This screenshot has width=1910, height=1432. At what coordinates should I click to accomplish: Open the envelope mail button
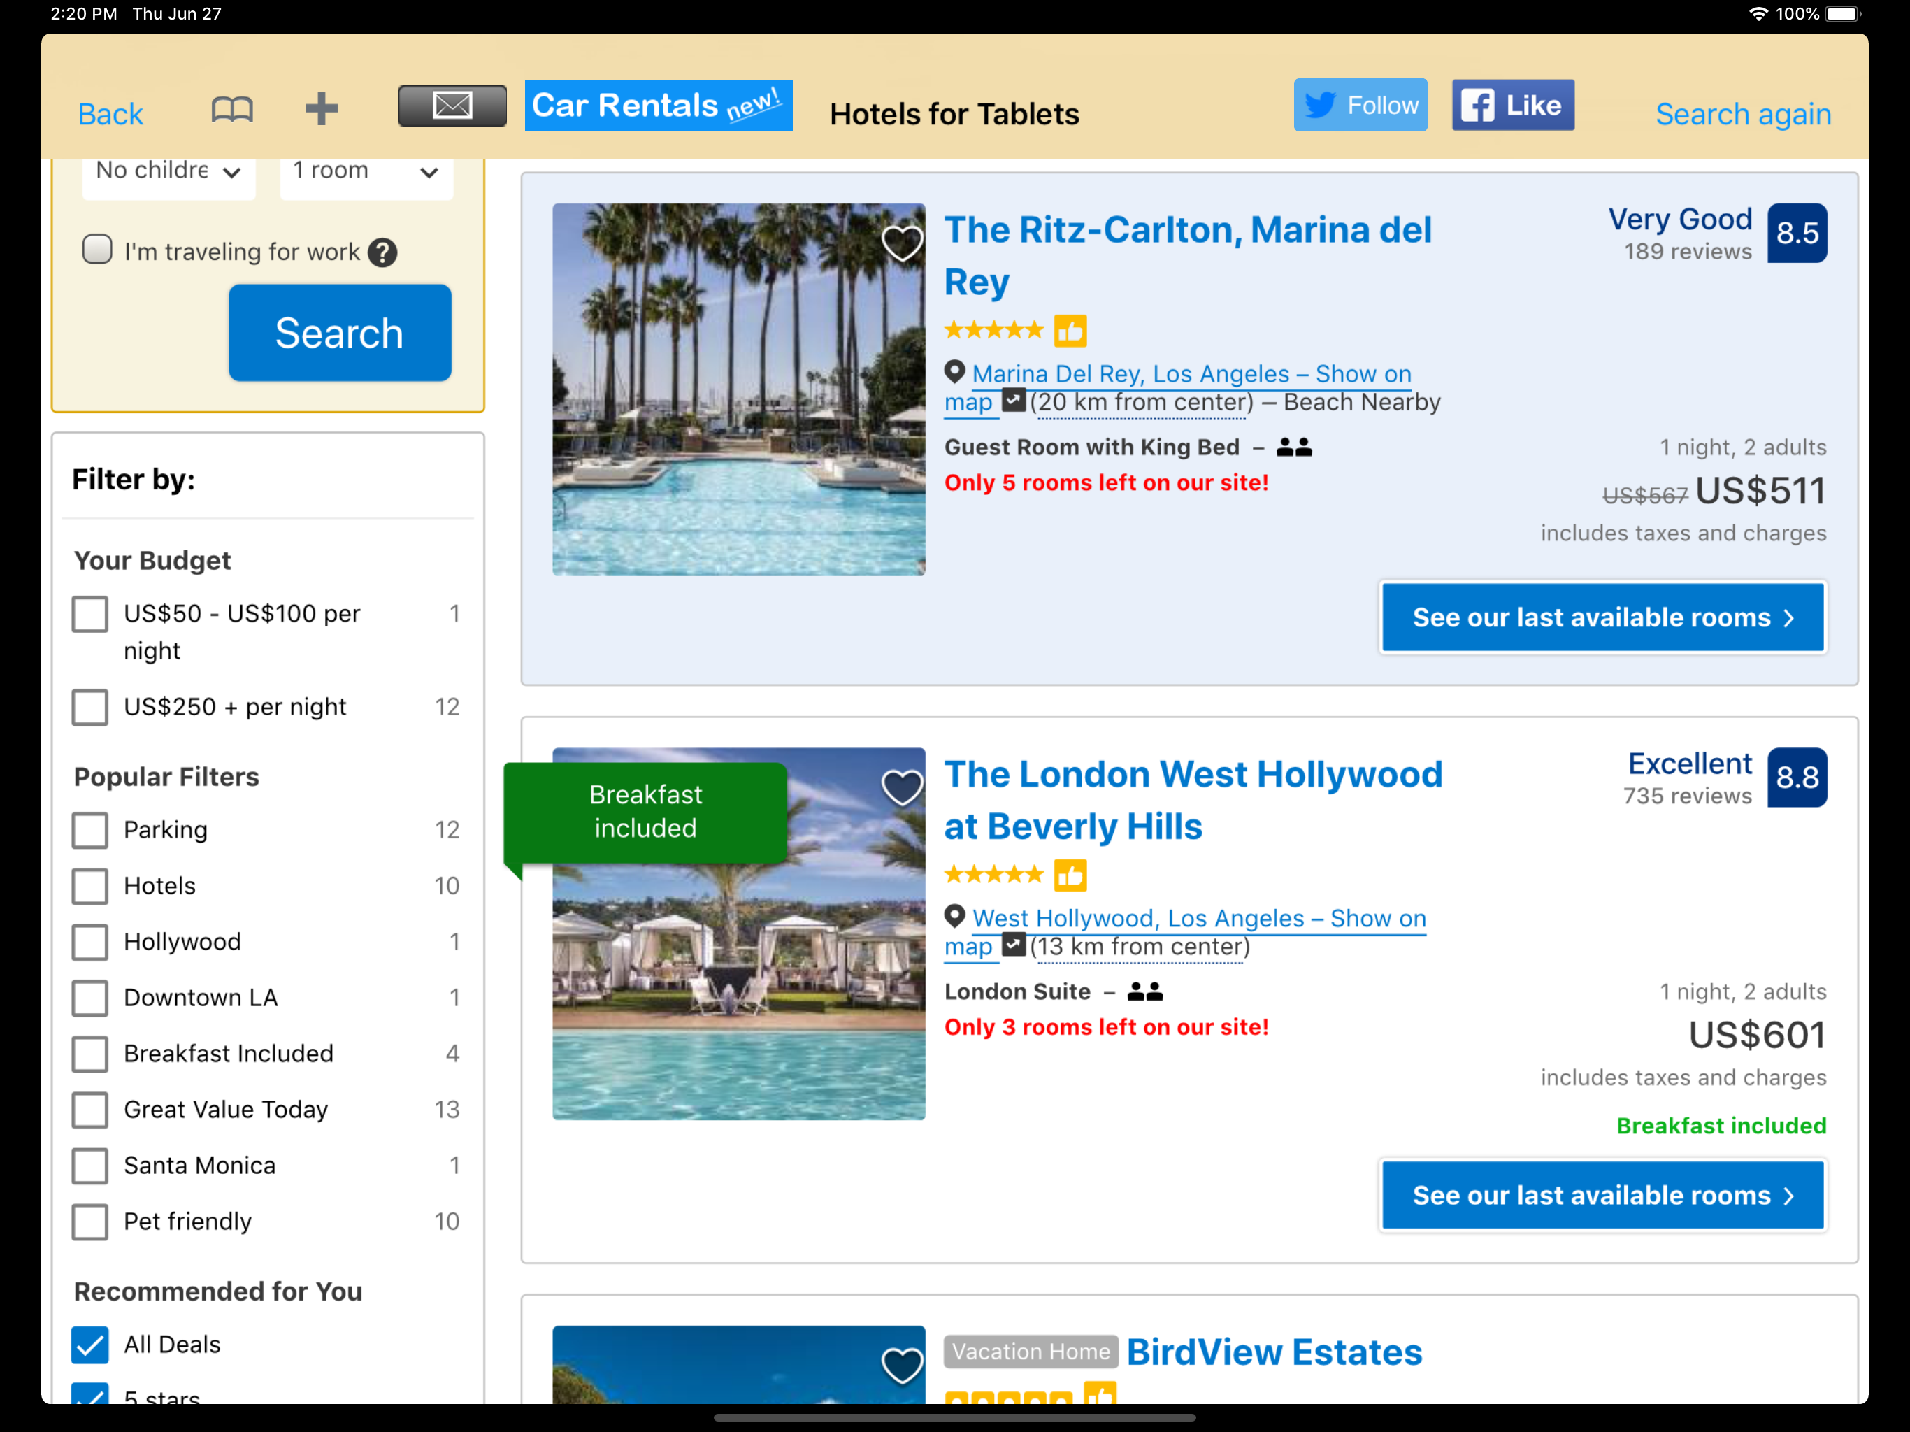pyautogui.click(x=452, y=106)
